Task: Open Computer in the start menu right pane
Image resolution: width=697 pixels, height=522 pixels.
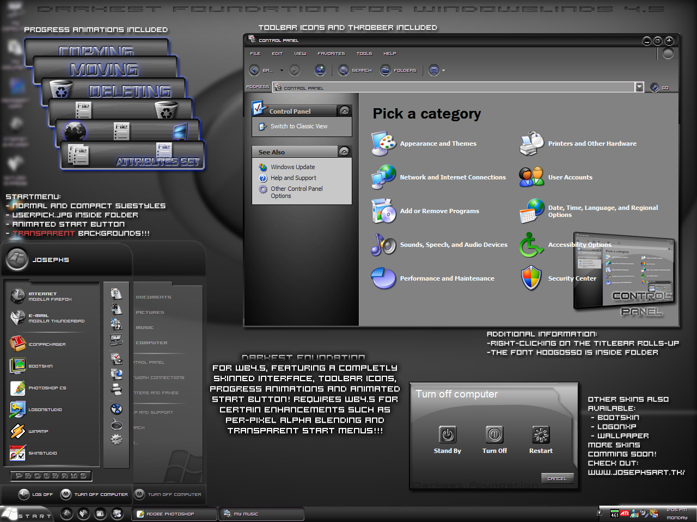Action: (152, 343)
